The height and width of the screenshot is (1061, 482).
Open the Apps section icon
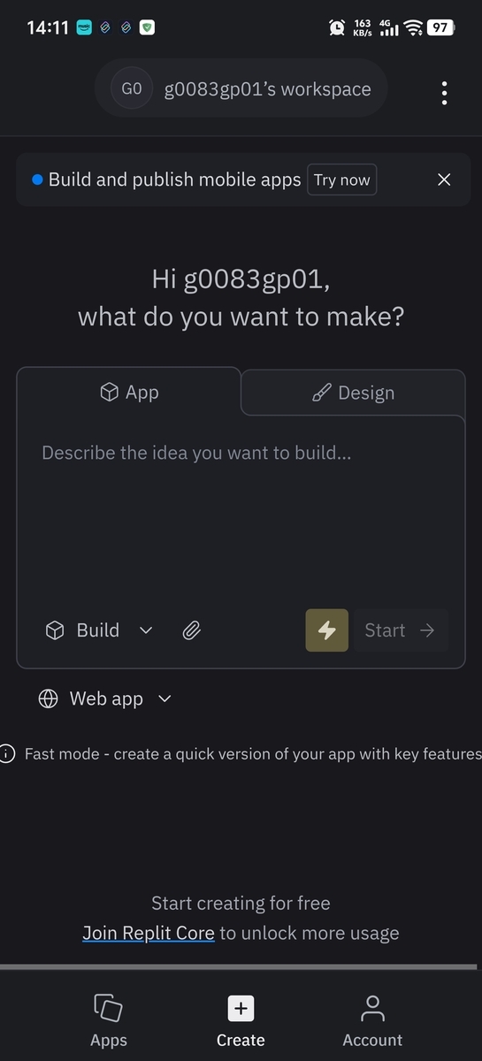pyautogui.click(x=108, y=1007)
